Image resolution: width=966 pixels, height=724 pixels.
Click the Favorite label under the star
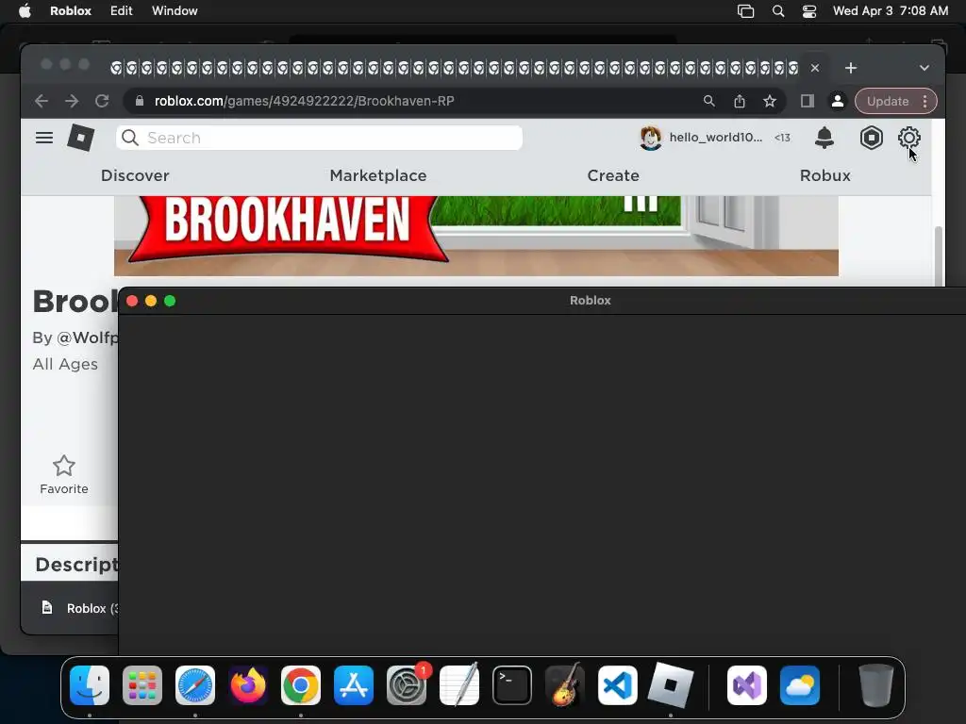[64, 489]
